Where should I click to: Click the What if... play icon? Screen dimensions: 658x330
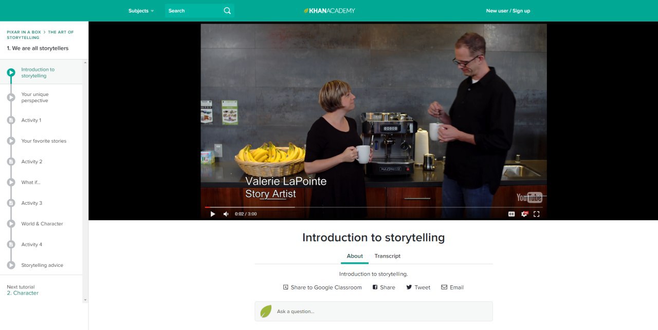(11, 182)
